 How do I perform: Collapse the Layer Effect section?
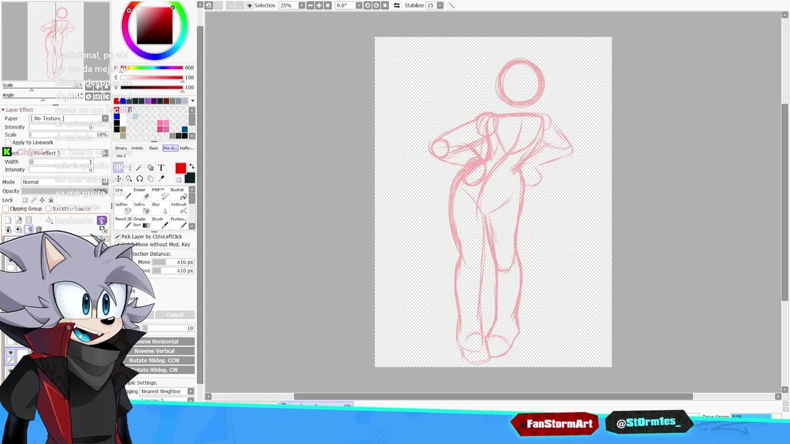[x=4, y=110]
